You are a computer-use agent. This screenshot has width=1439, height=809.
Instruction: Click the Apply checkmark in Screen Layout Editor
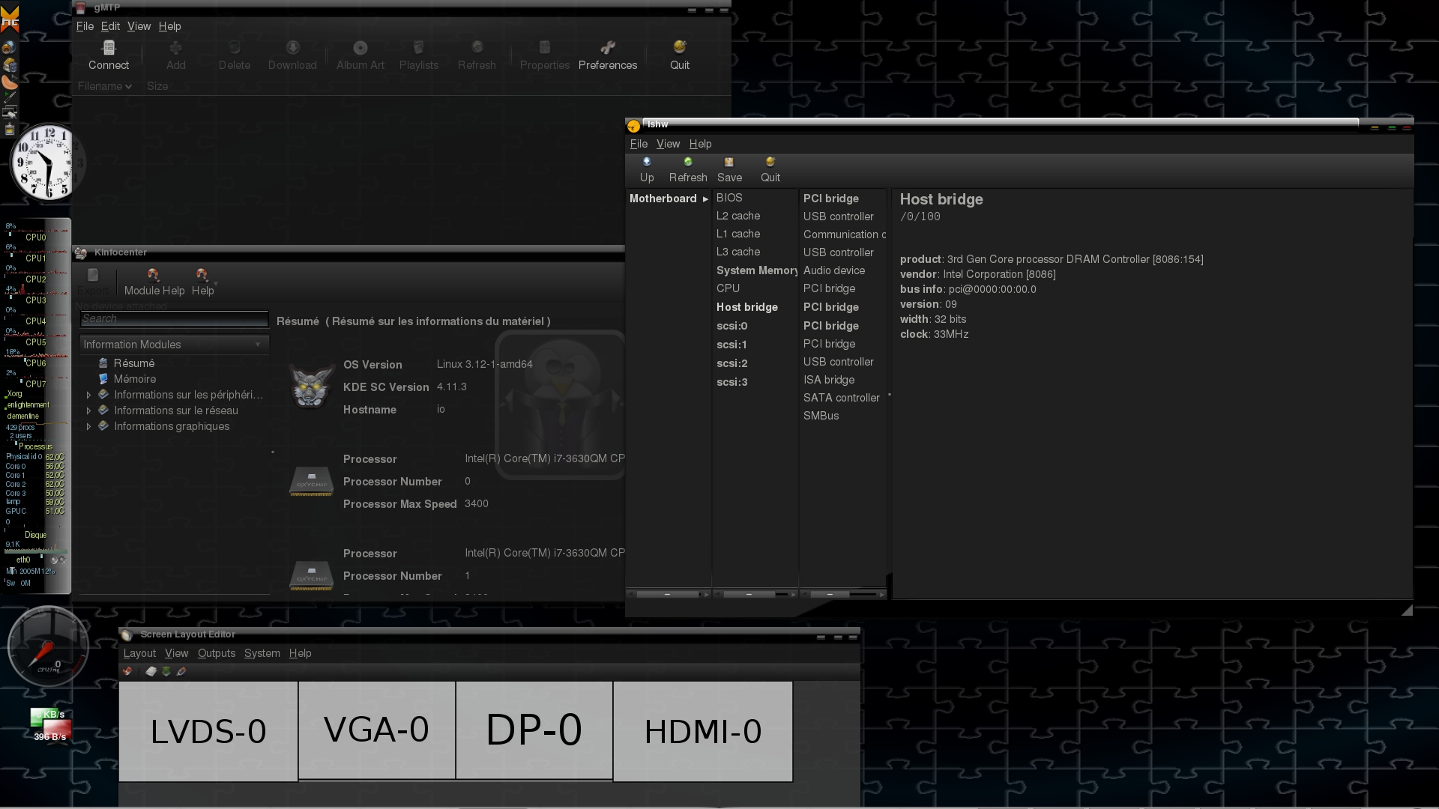pos(127,671)
